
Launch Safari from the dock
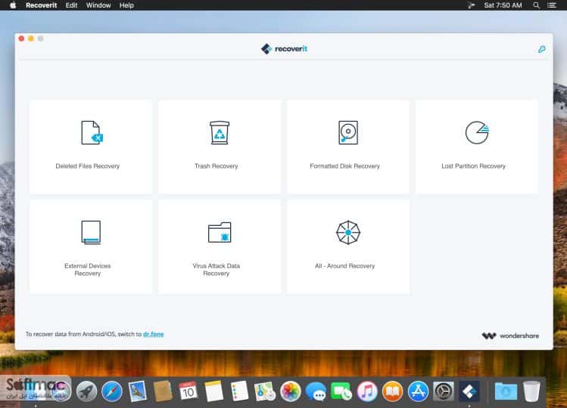112,391
